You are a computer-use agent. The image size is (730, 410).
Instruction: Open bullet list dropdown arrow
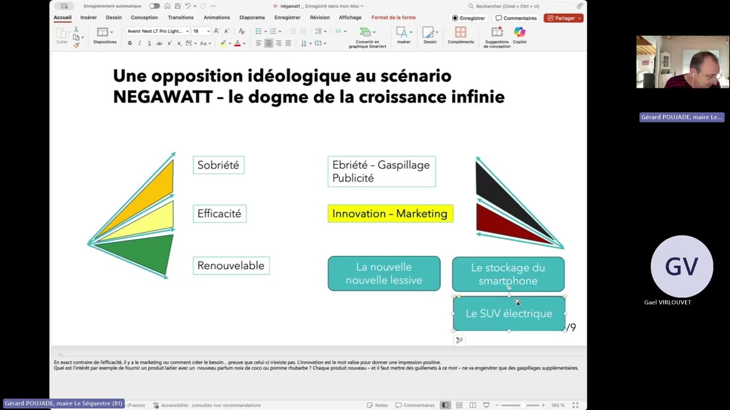pos(265,31)
